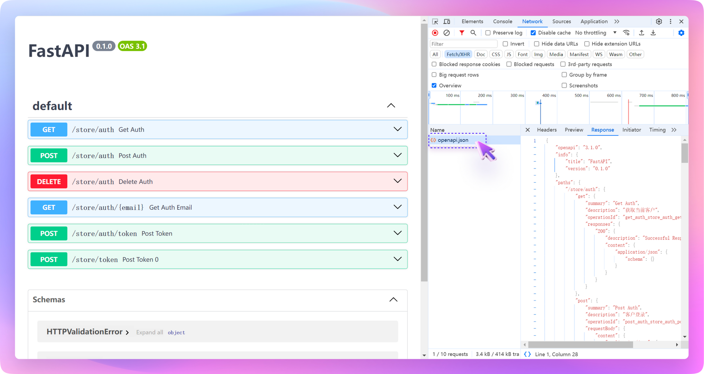
Task: Show more DevTools panel tabs
Action: [617, 21]
